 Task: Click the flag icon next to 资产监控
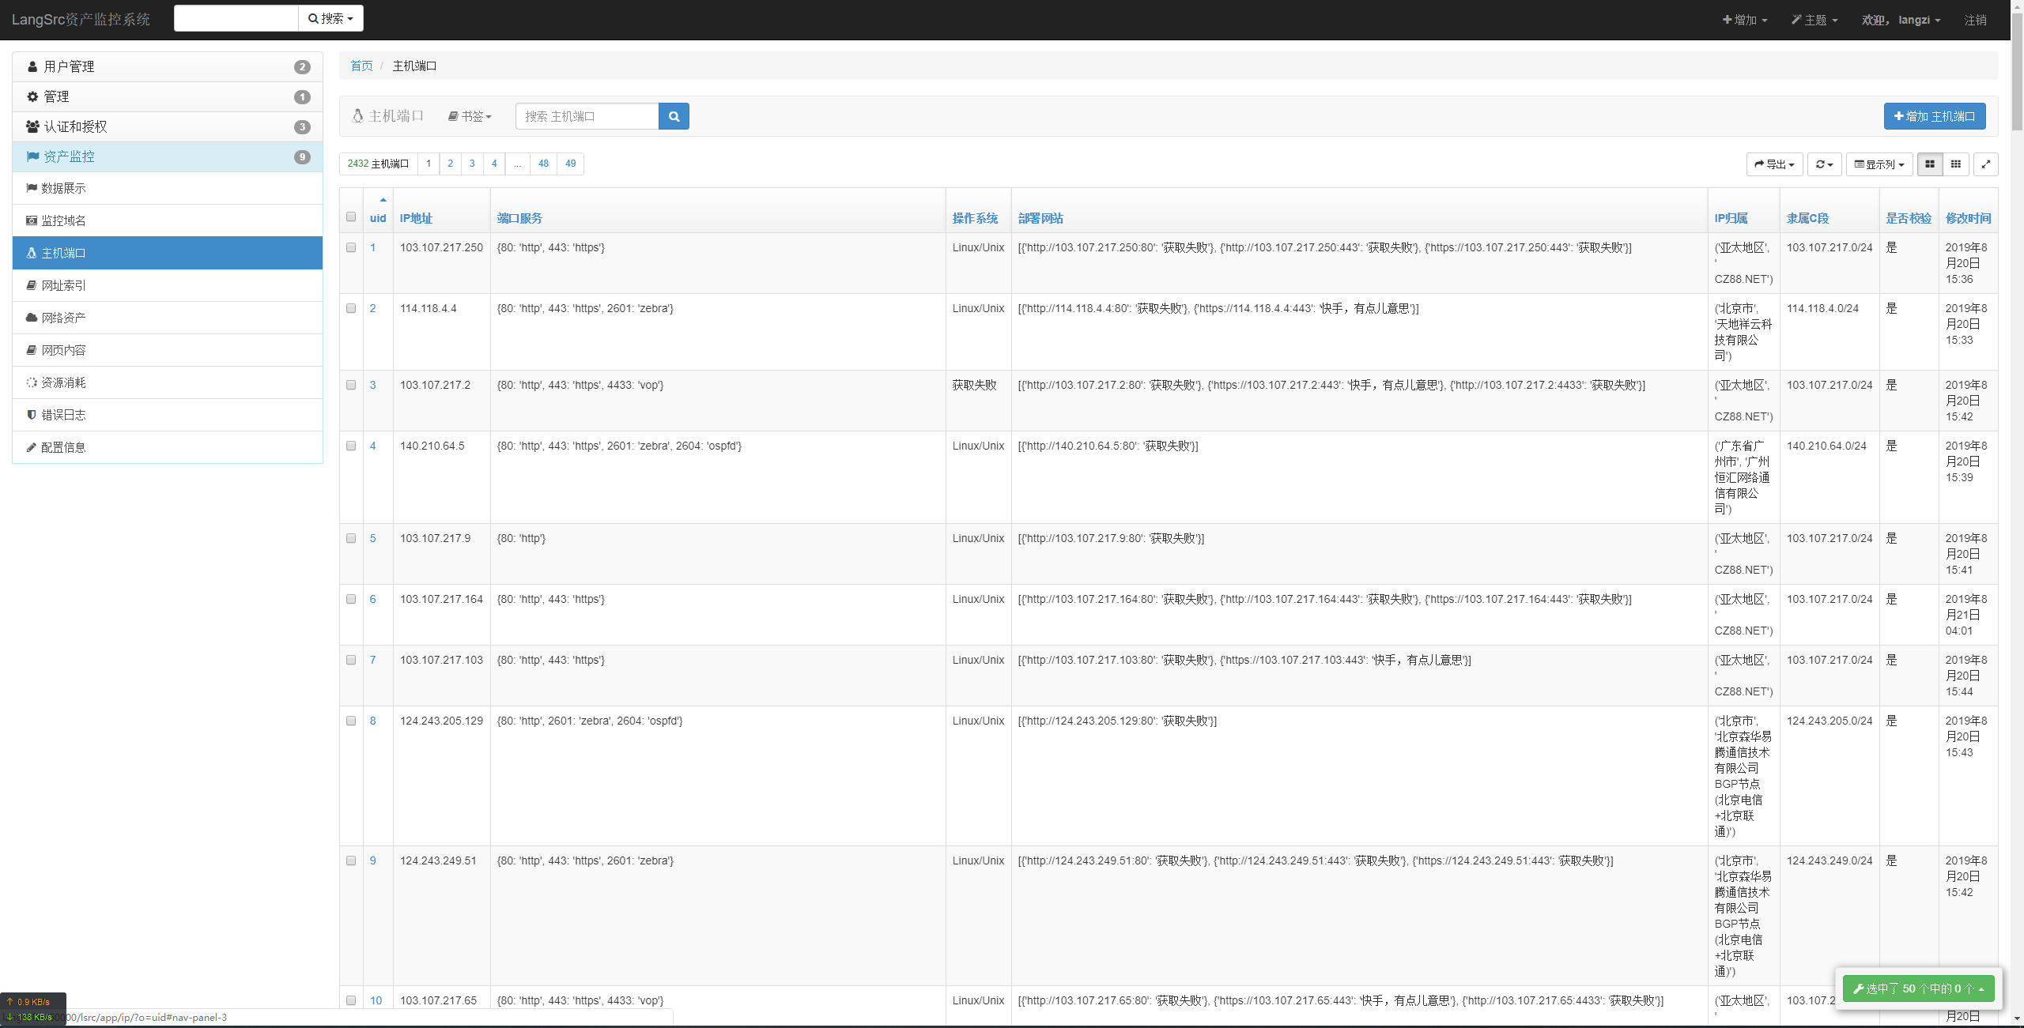pyautogui.click(x=32, y=156)
